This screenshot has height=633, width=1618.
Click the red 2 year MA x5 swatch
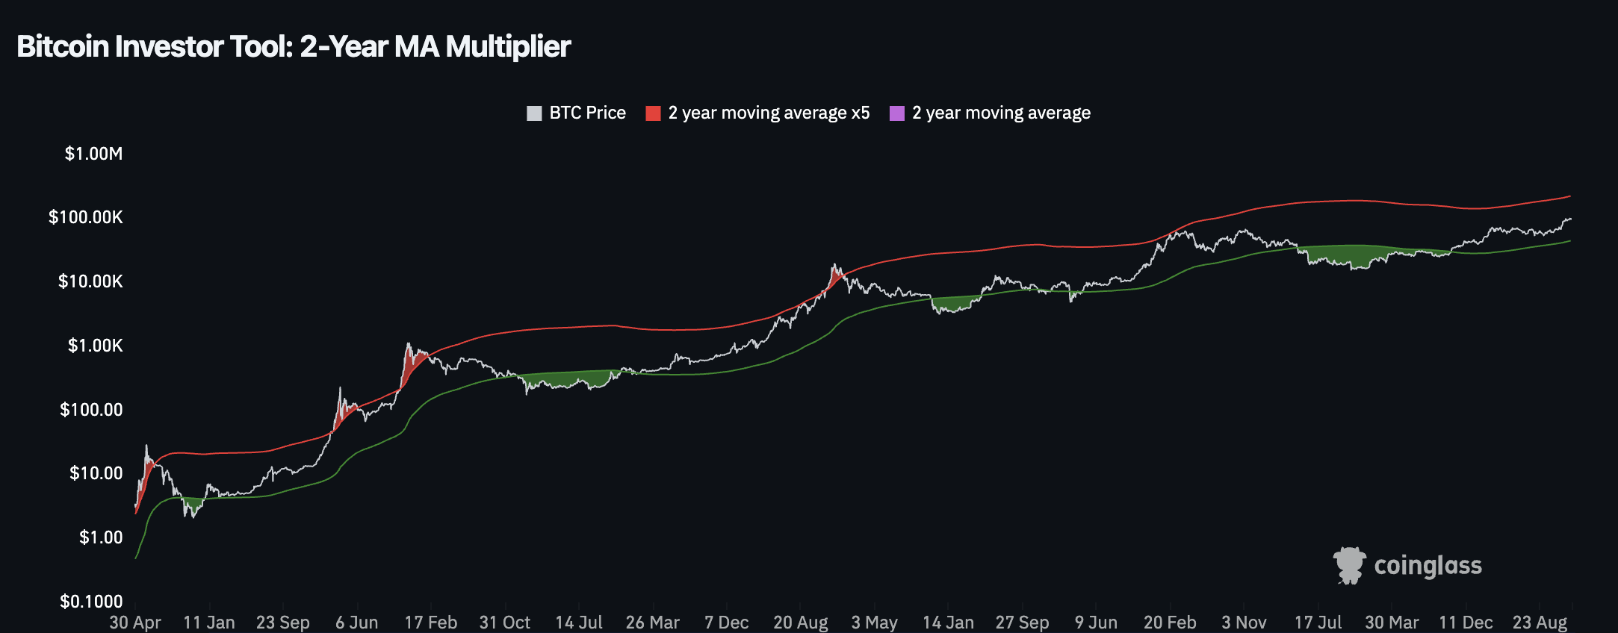[653, 113]
